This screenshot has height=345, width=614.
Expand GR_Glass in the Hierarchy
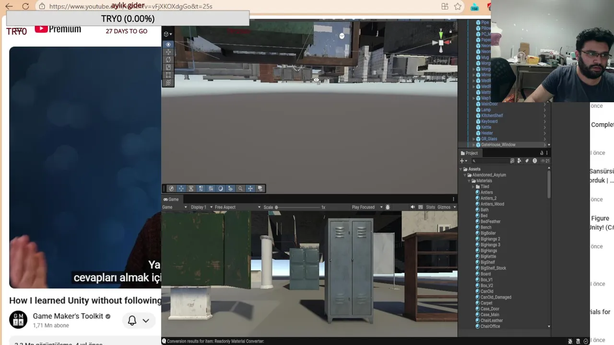point(474,139)
